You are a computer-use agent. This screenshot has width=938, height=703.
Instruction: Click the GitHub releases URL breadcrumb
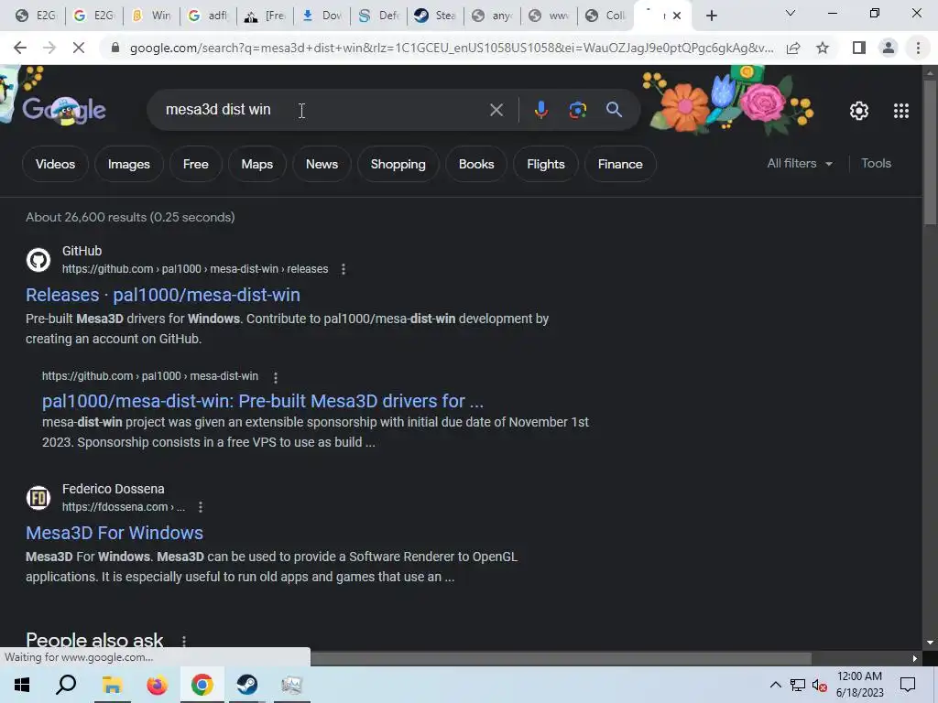click(x=195, y=269)
